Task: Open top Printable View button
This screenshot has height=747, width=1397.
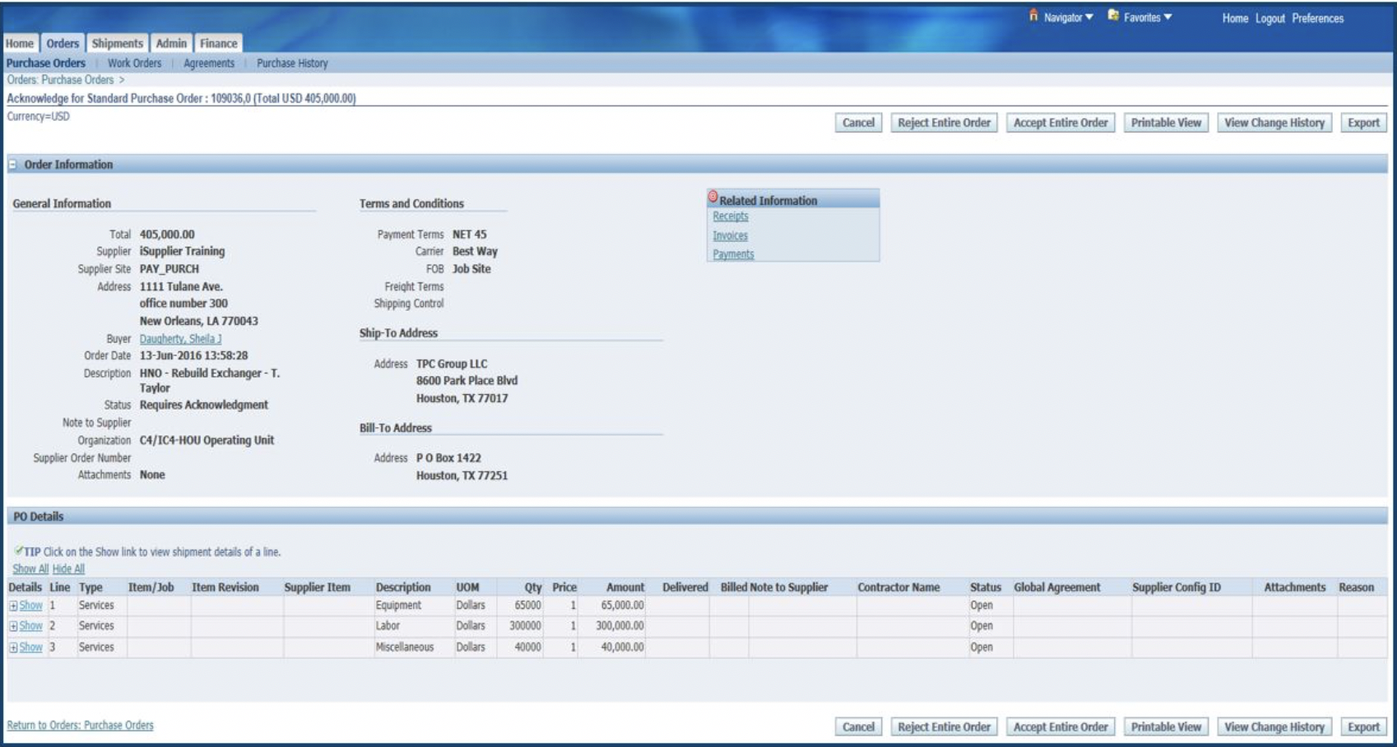Action: 1166,123
